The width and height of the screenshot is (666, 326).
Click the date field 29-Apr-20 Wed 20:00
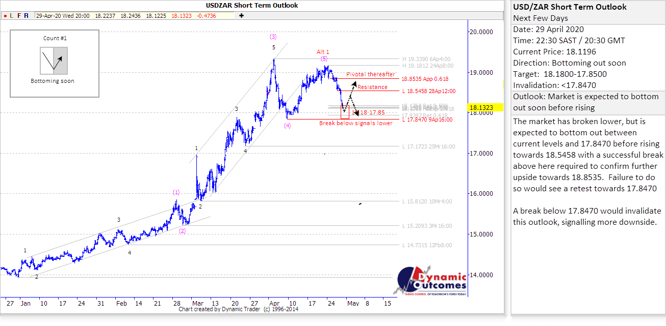click(63, 16)
